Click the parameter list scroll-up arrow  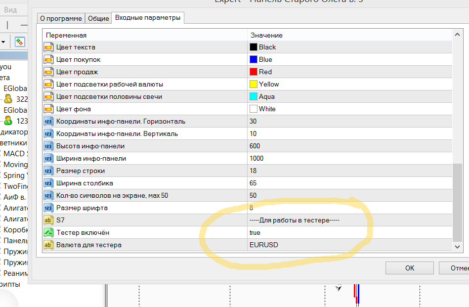tap(457, 35)
